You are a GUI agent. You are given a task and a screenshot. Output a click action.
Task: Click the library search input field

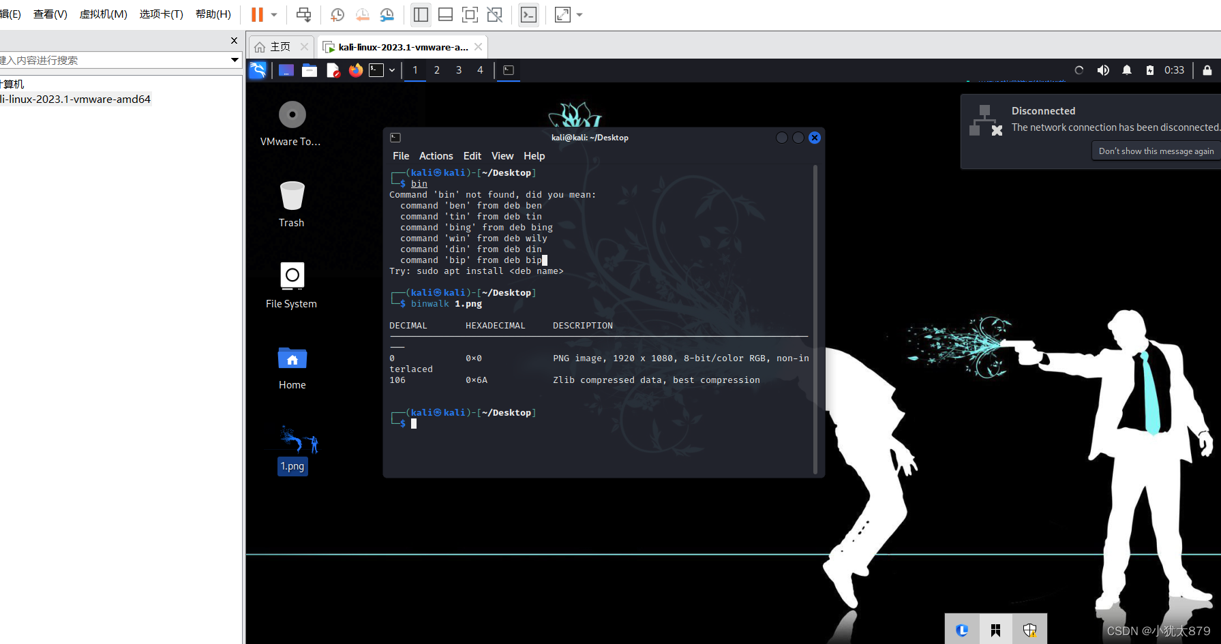[115, 60]
